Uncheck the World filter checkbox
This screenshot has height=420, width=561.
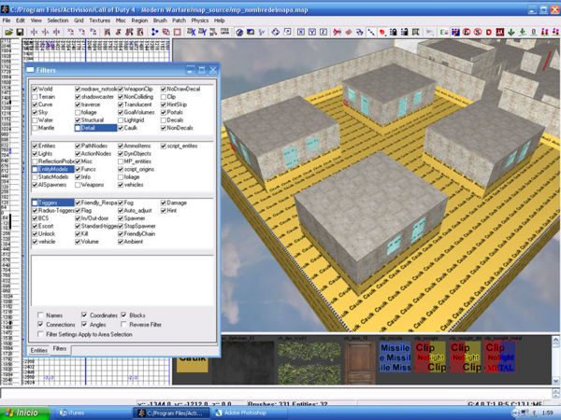pyautogui.click(x=35, y=89)
